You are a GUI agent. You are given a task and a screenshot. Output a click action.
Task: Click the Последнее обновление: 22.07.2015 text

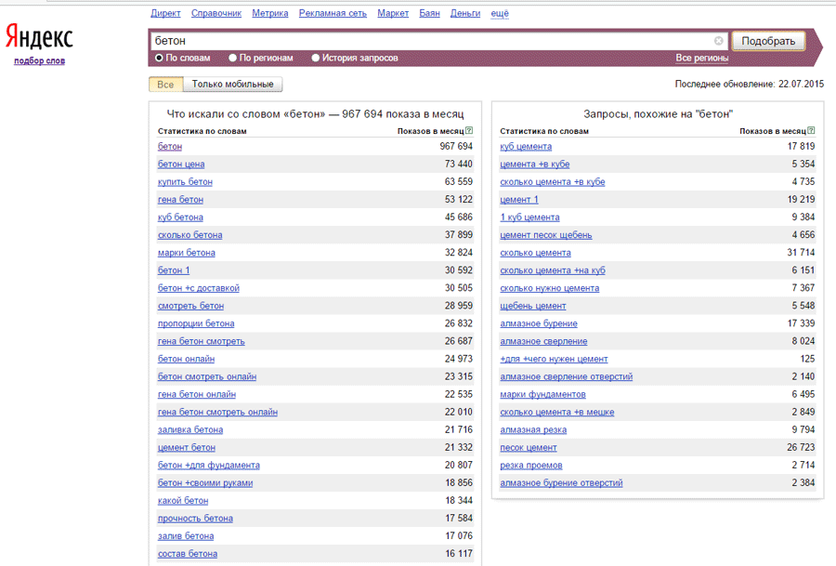pyautogui.click(x=749, y=84)
